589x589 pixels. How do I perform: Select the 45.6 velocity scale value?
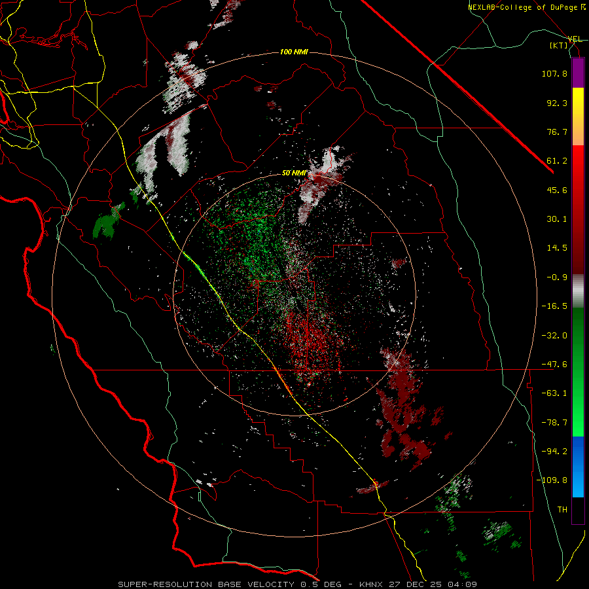557,190
